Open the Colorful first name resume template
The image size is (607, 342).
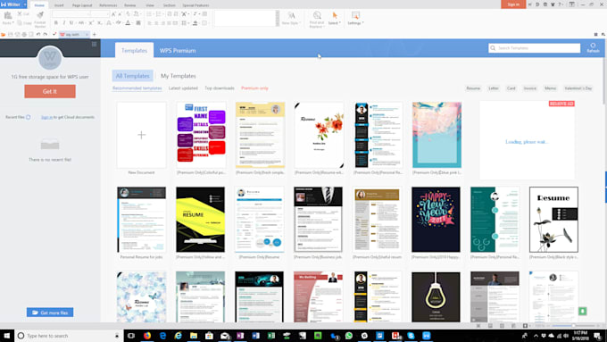point(201,135)
